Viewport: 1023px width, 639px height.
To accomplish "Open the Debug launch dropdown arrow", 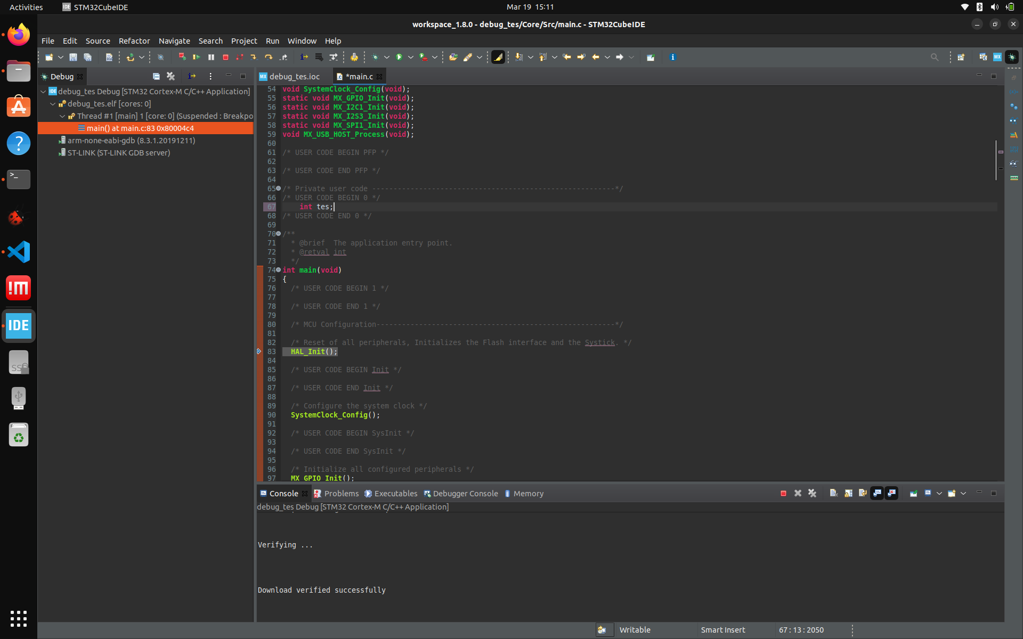I will [387, 58].
